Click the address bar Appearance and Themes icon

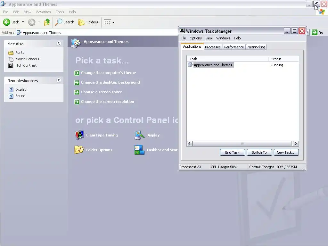[19, 32]
